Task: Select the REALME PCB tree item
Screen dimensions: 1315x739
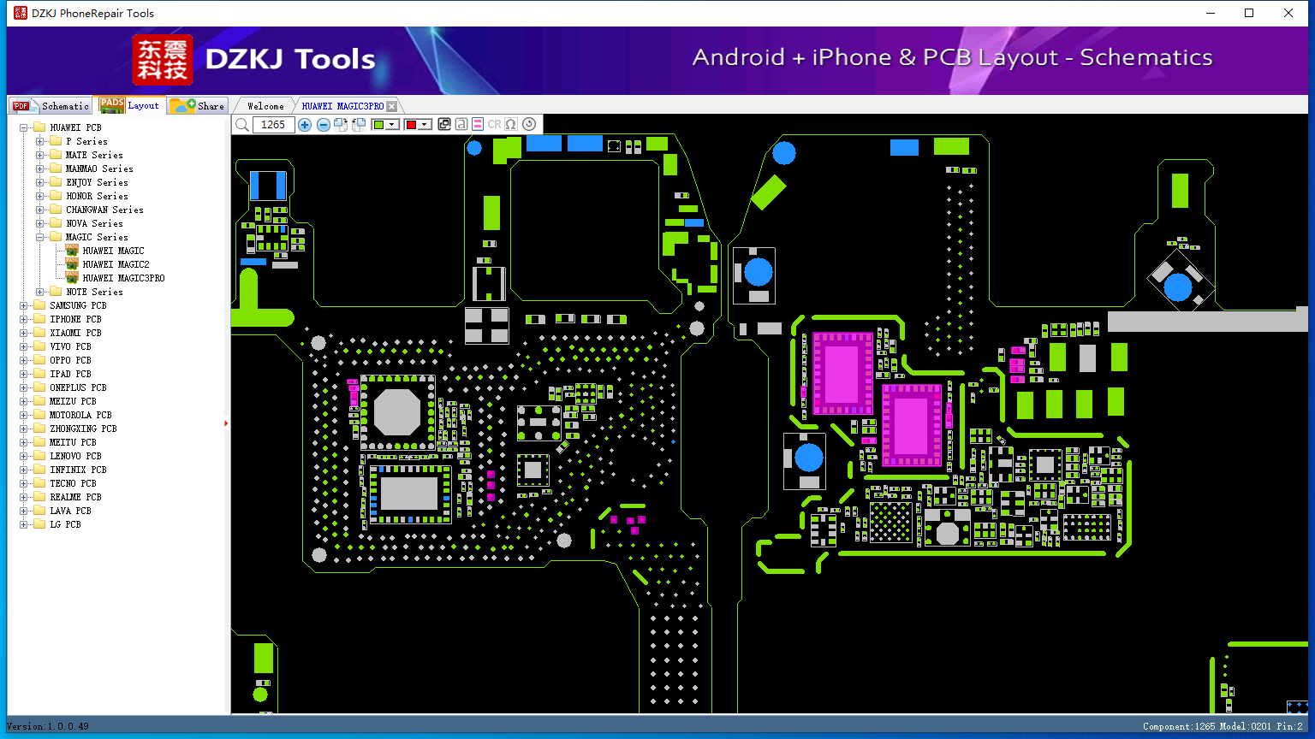Action: [75, 497]
